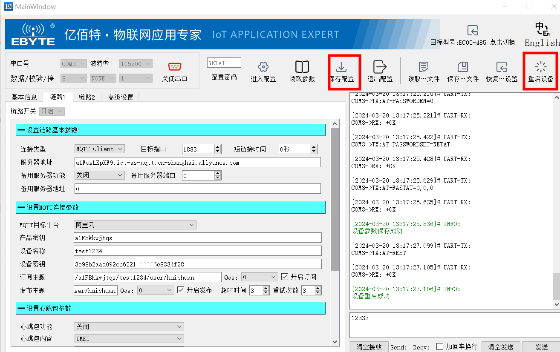Screen dimensions: 560x352
Task: Click the 发送 send button
Action: point(542,346)
